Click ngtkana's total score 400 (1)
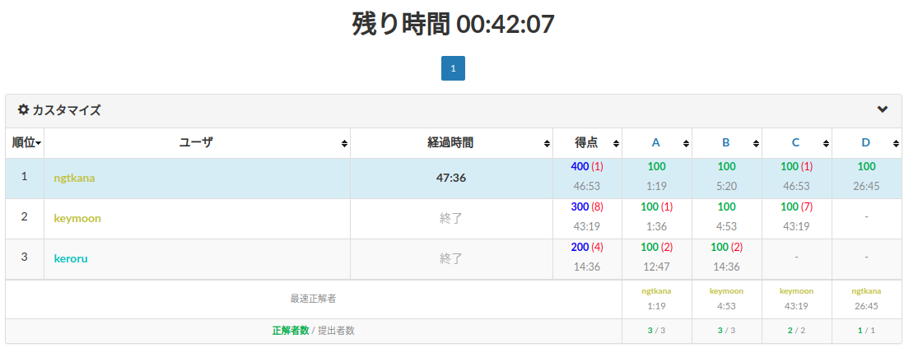The height and width of the screenshot is (348, 904). point(587,166)
